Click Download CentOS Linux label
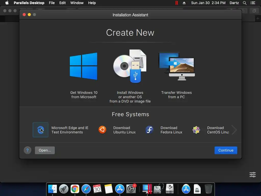Screen dimensions: 261x196 click(218, 130)
